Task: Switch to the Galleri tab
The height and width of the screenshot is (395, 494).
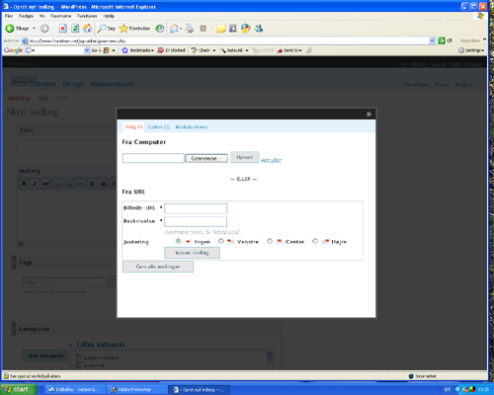Action: pos(159,127)
